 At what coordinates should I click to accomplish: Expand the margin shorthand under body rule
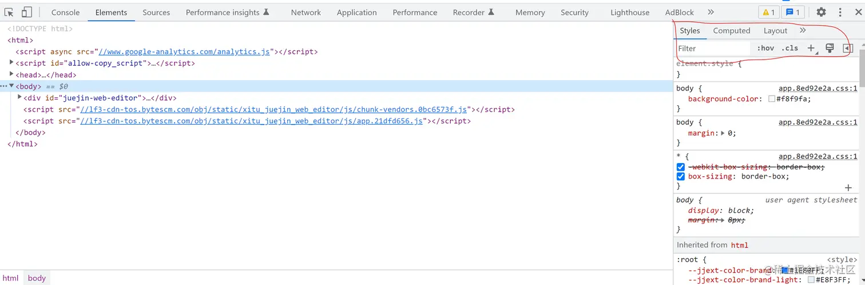[723, 133]
